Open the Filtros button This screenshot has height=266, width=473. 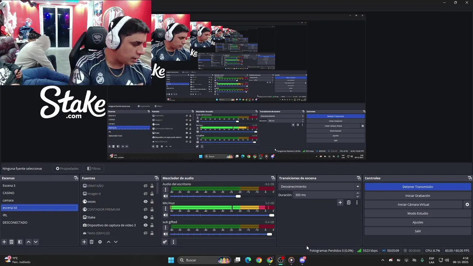(x=94, y=168)
